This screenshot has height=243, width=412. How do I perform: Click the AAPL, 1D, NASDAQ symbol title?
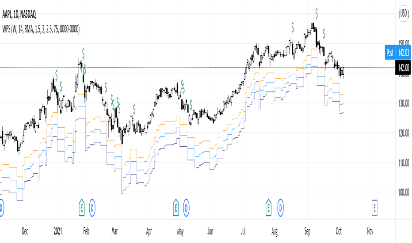[19, 14]
